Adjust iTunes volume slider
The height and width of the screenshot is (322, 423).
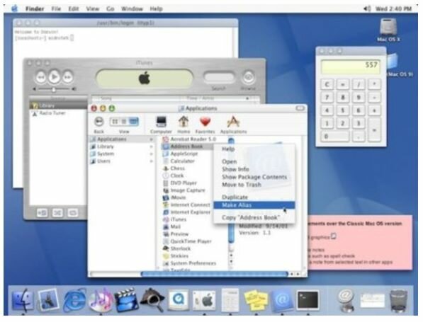pyautogui.click(x=55, y=89)
